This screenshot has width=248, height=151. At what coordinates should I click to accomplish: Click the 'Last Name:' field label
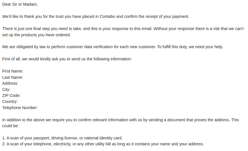13,77
